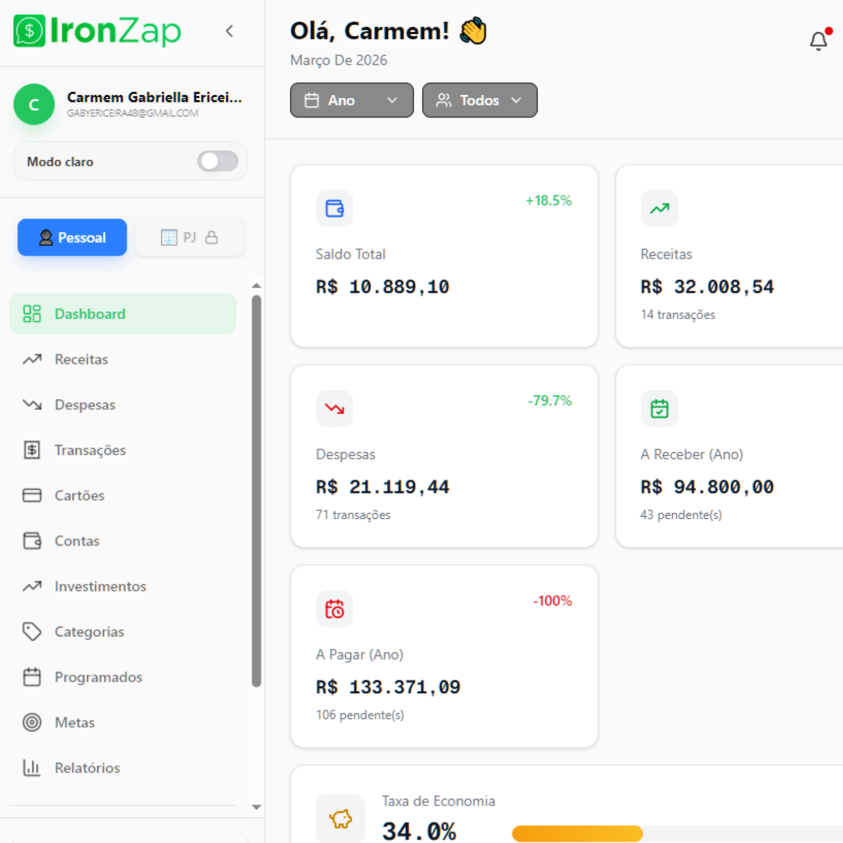
Task: Click the piggy bank icon near Taxa de Economia
Action: (340, 819)
